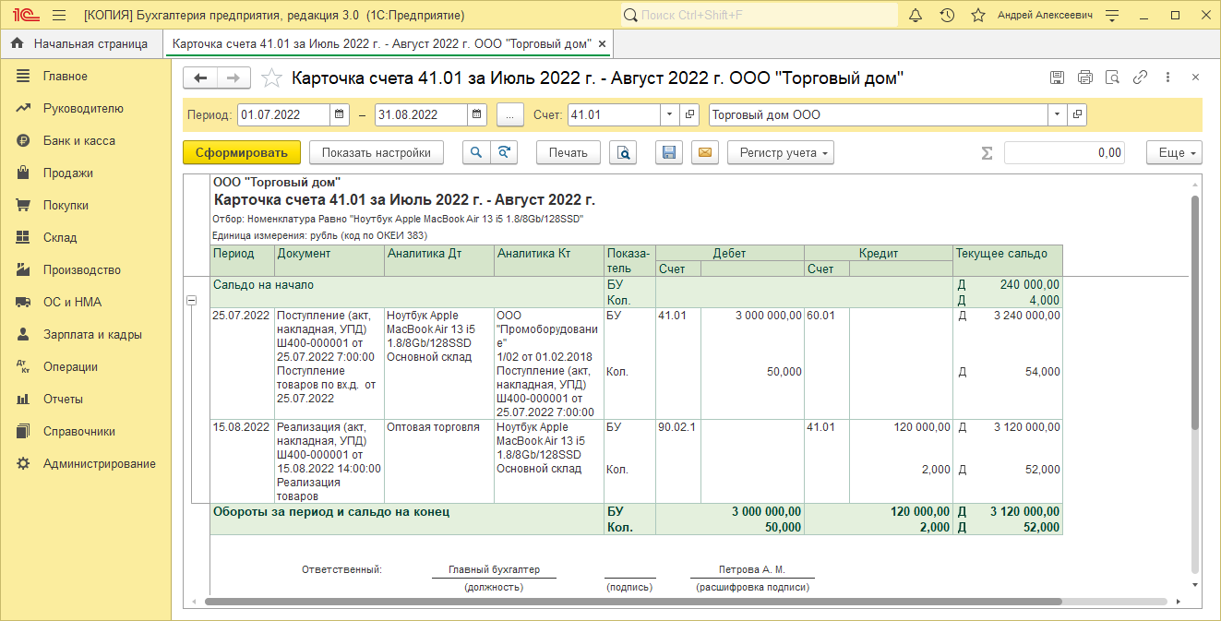Open Производство section
The image size is (1221, 621).
86,269
